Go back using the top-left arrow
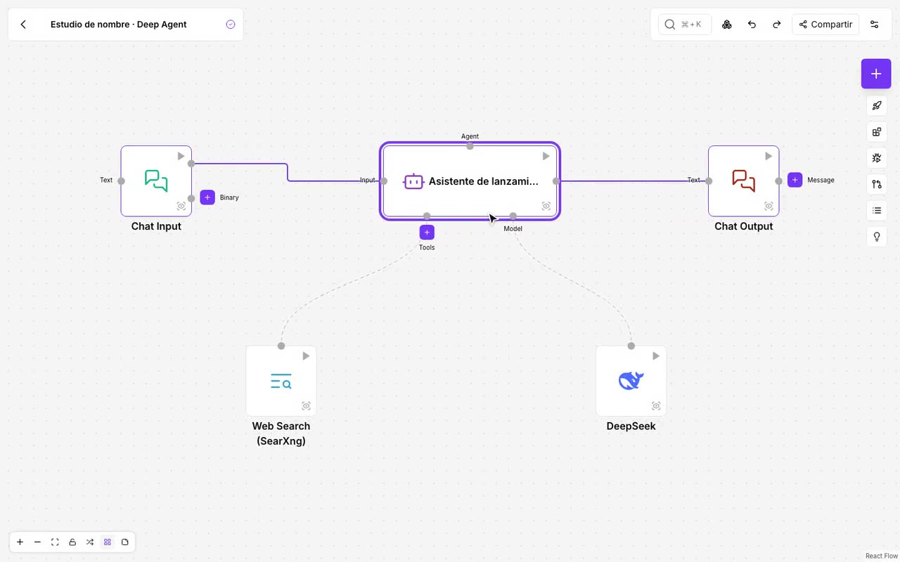900x562 pixels. (x=23, y=25)
